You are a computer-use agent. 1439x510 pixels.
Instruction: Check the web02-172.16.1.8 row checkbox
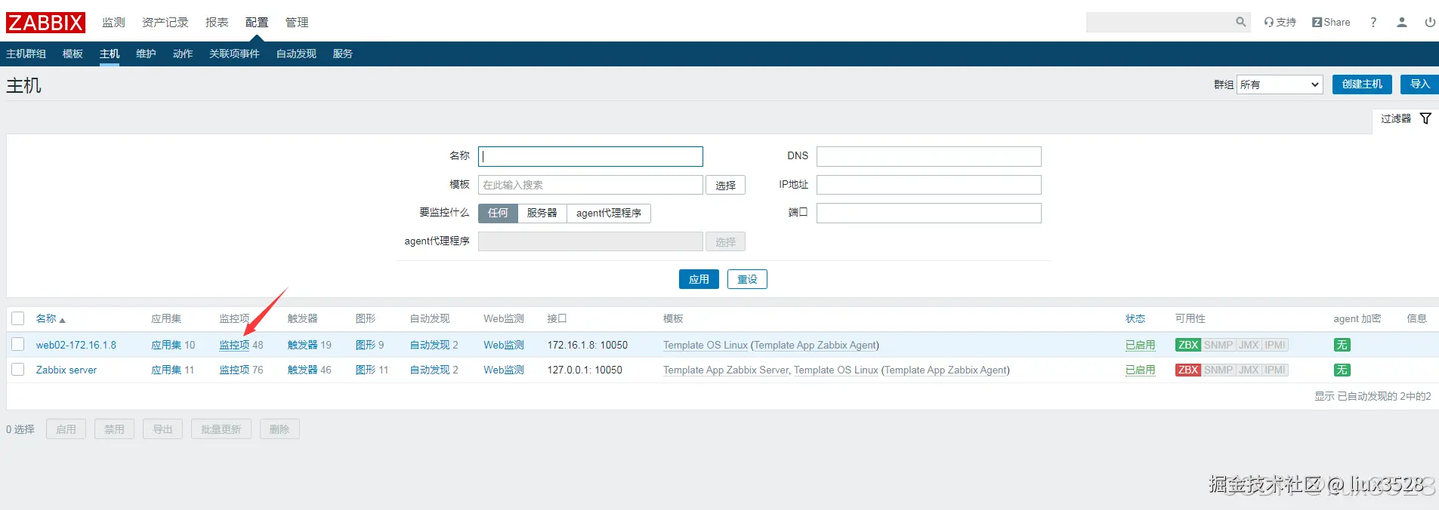point(18,345)
